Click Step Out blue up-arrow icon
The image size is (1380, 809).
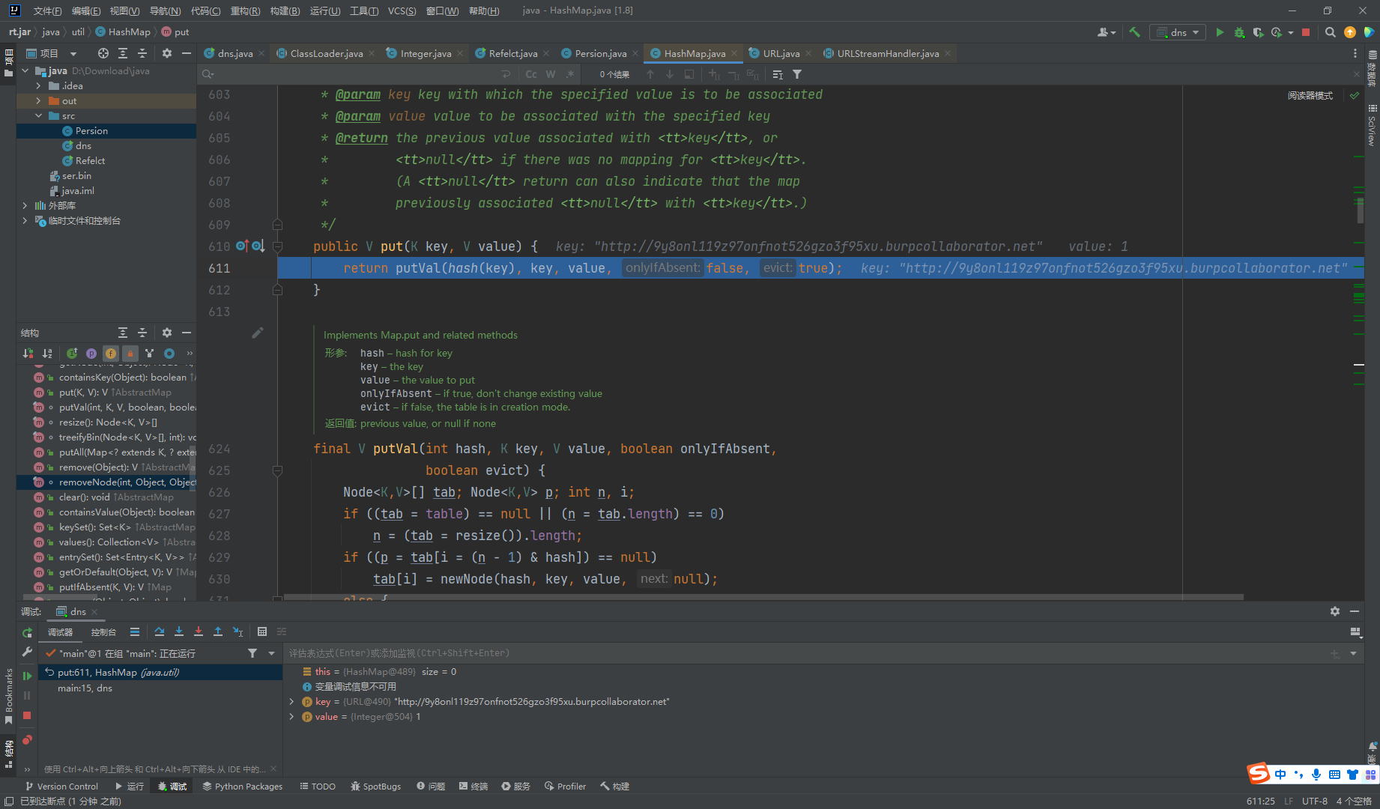(x=218, y=631)
